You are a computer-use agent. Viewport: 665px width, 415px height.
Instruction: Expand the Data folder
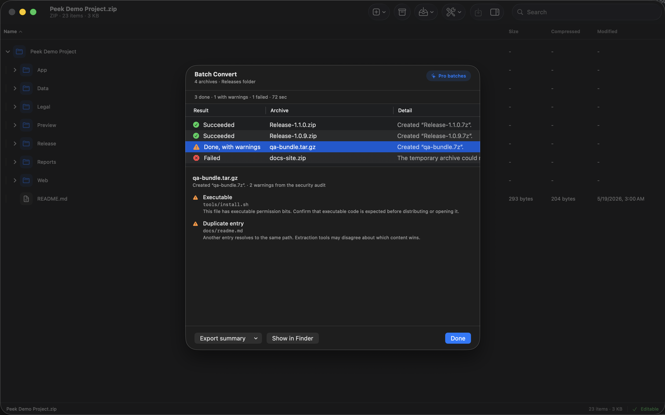[15, 88]
